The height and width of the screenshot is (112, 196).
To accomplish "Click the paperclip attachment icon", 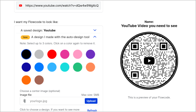I will coord(25,101).
